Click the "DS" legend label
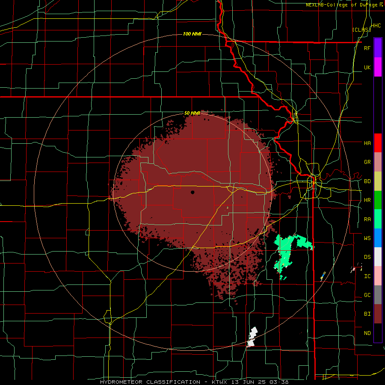This screenshot has height=385, width=385. pos(367,257)
